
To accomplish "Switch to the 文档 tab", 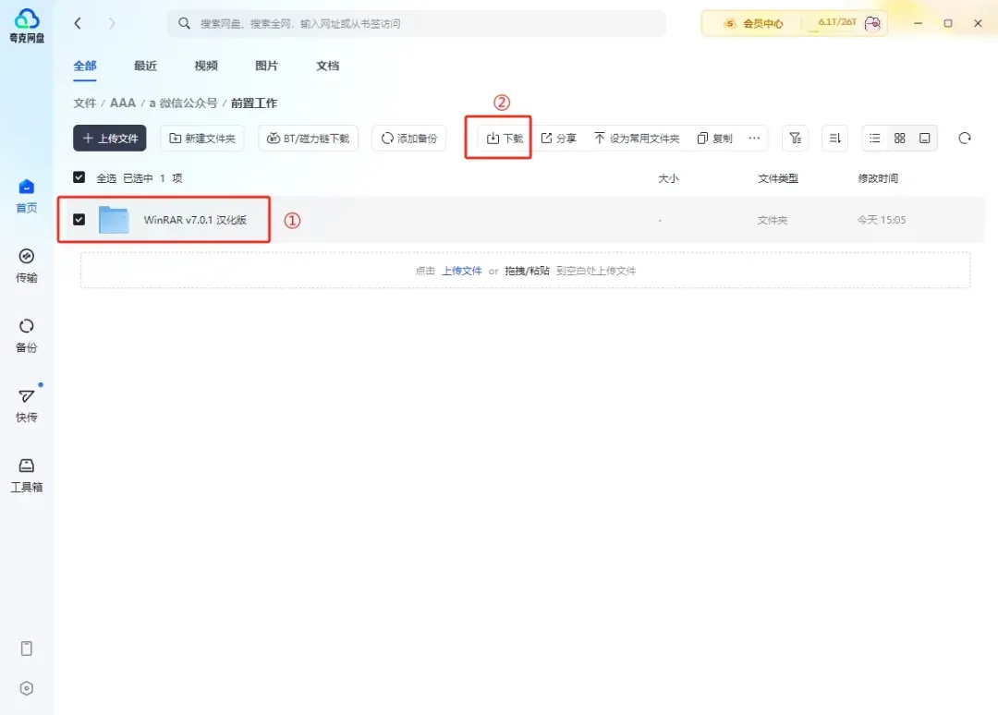I will 328,66.
